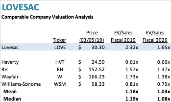Click the WSM ticker cell

click(x=60, y=84)
